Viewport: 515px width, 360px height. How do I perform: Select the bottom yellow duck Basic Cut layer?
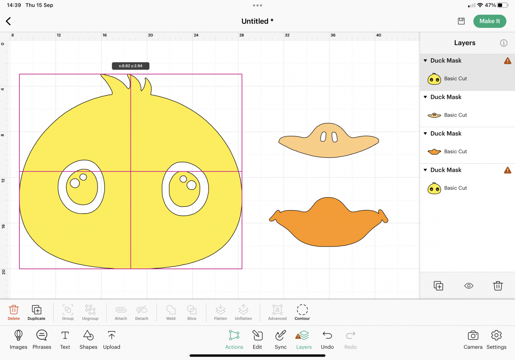point(468,188)
